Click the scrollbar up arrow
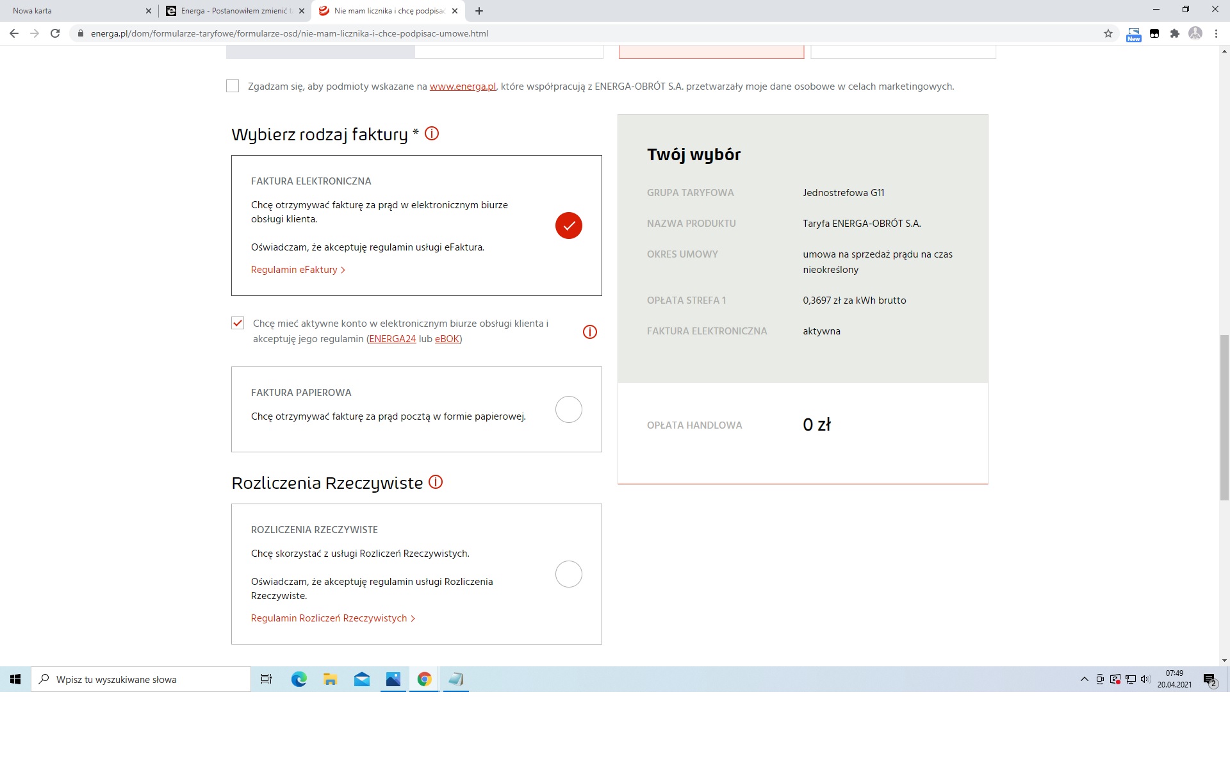The image size is (1230, 781). (x=1224, y=51)
